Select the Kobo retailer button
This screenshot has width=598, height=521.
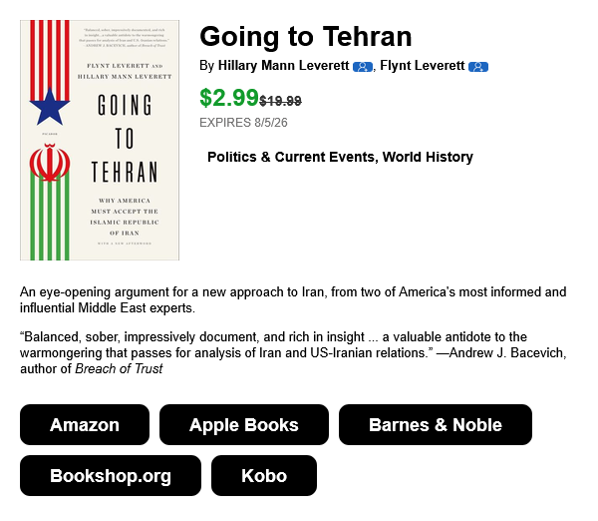(264, 475)
